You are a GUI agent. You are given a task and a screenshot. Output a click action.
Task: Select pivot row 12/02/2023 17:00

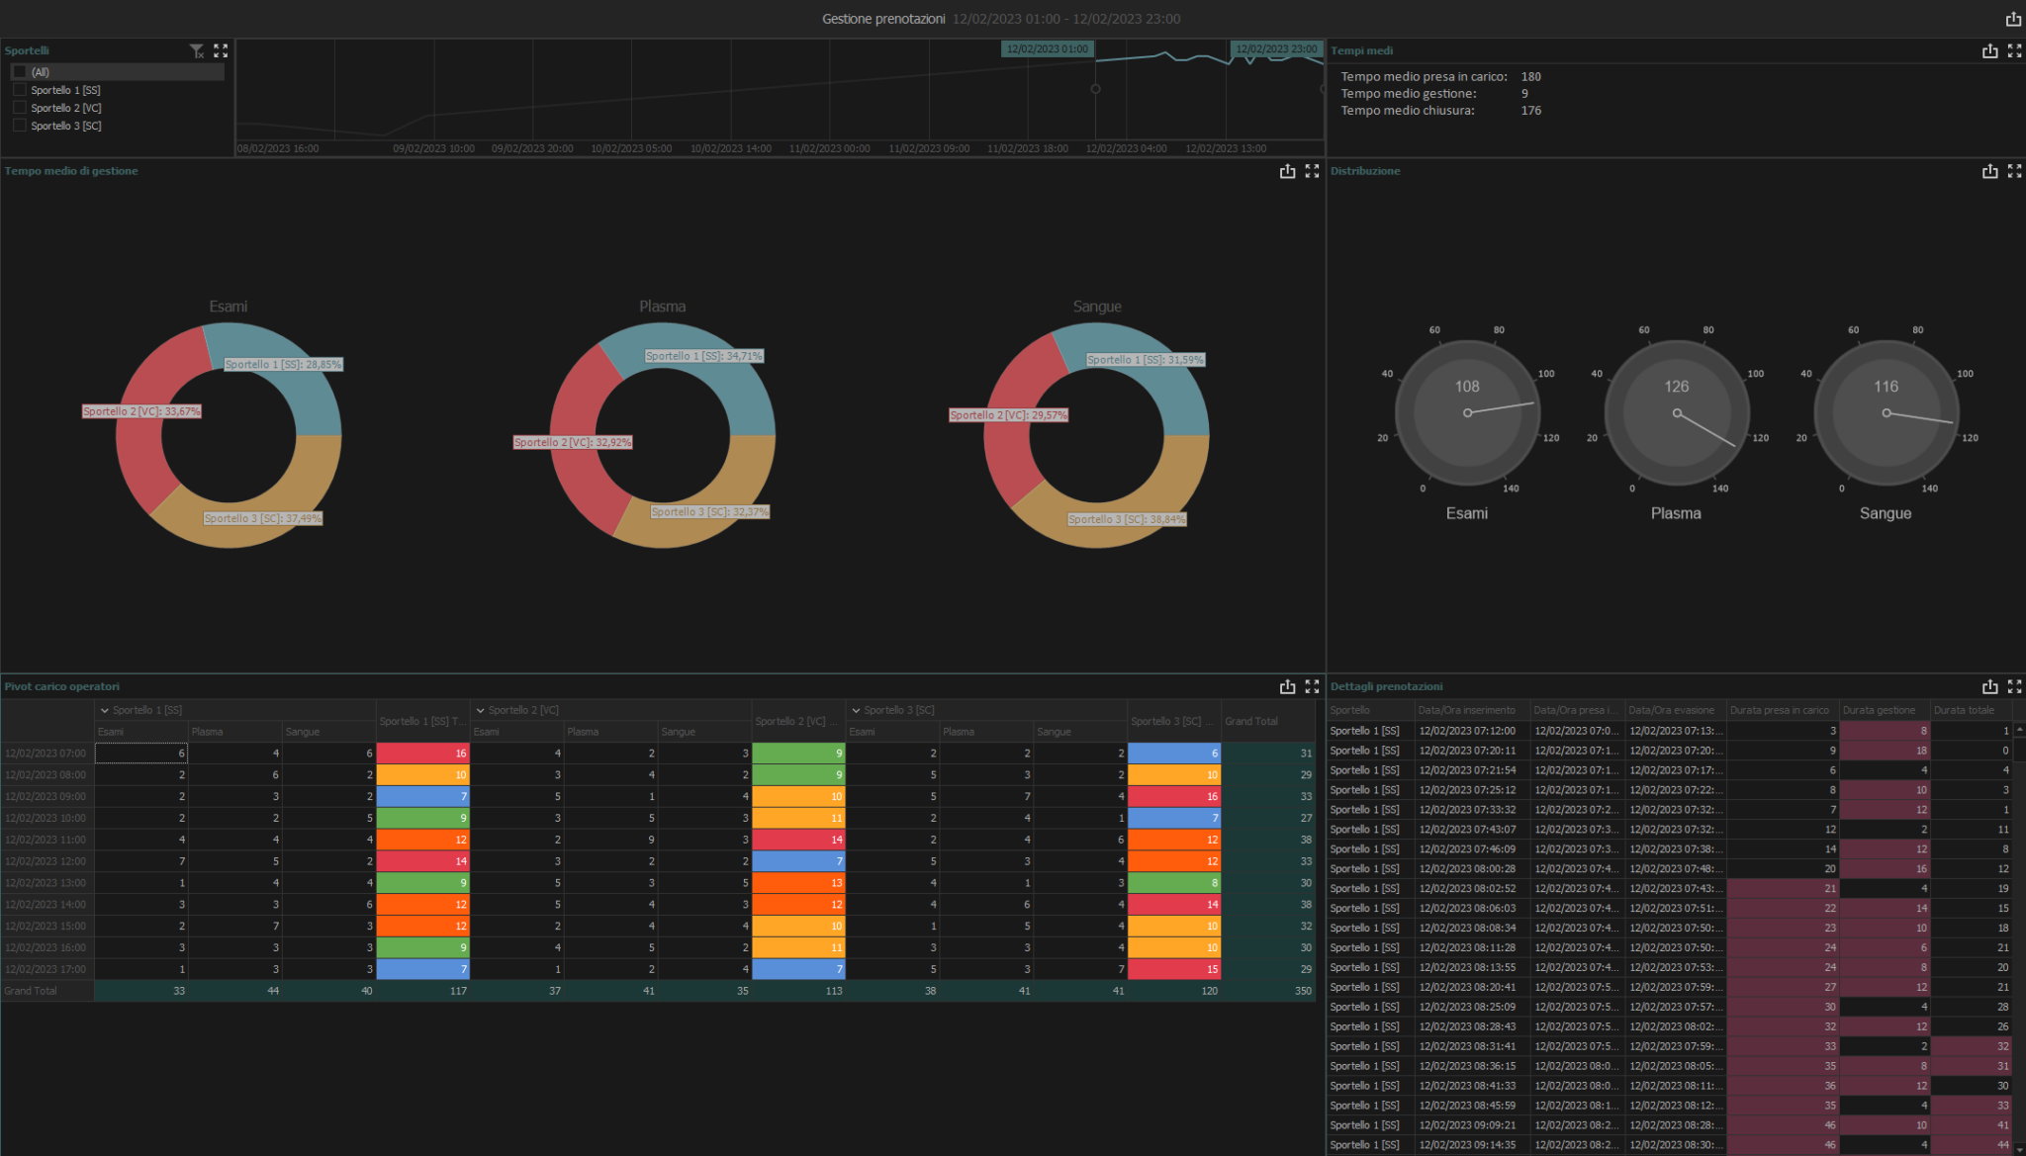(46, 969)
